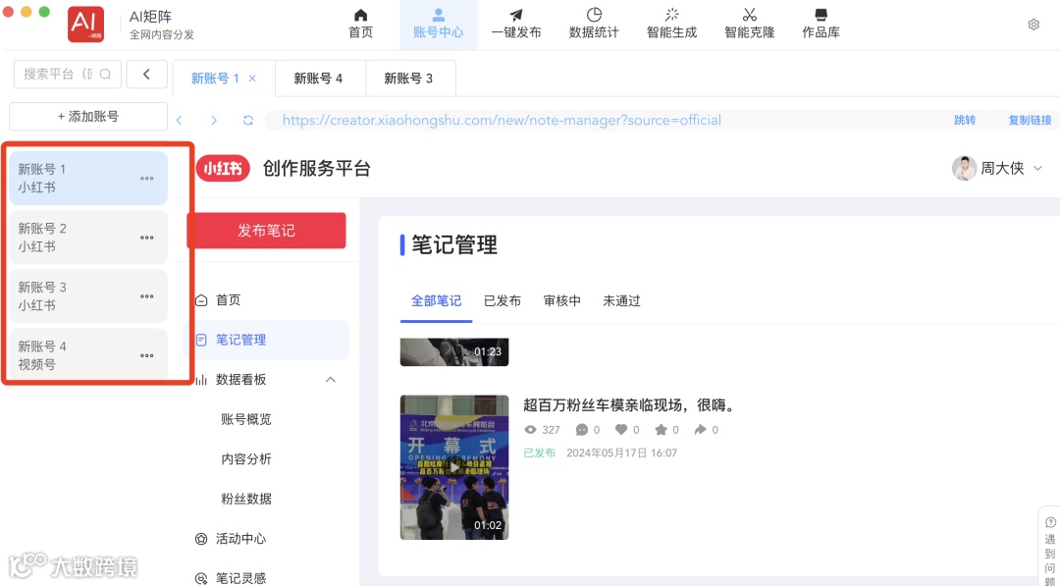Screen dimensions: 1060x586
Task: Collapse the 数据看板 section chevron
Action: point(331,380)
